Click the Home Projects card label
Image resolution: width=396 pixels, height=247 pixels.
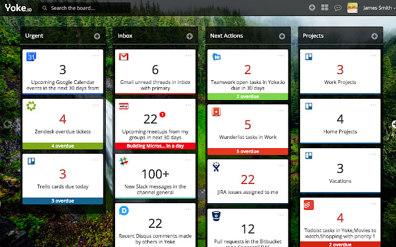(x=340, y=132)
